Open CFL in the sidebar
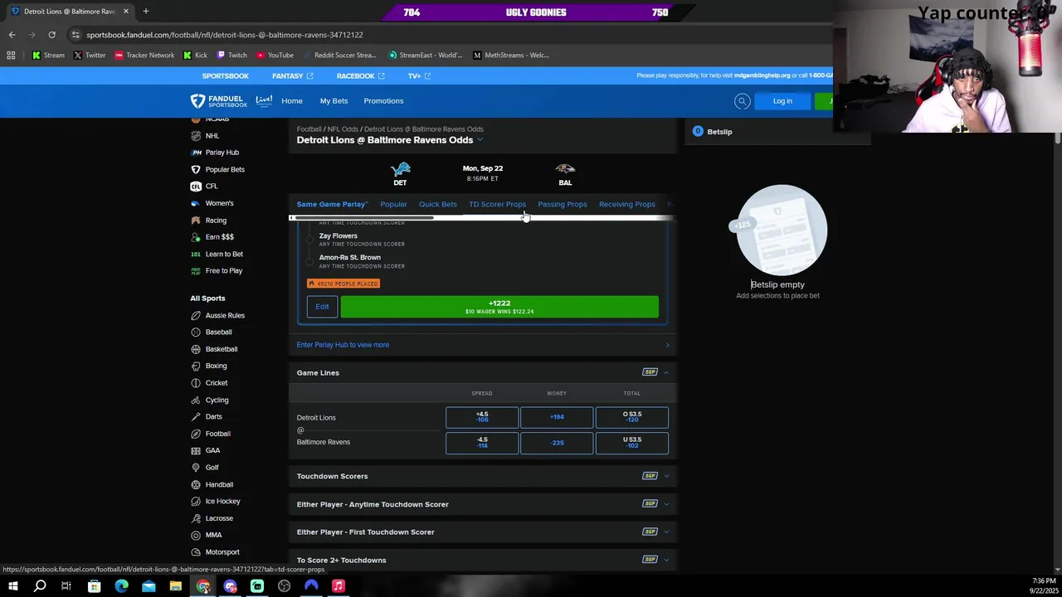1062x597 pixels. (x=211, y=187)
